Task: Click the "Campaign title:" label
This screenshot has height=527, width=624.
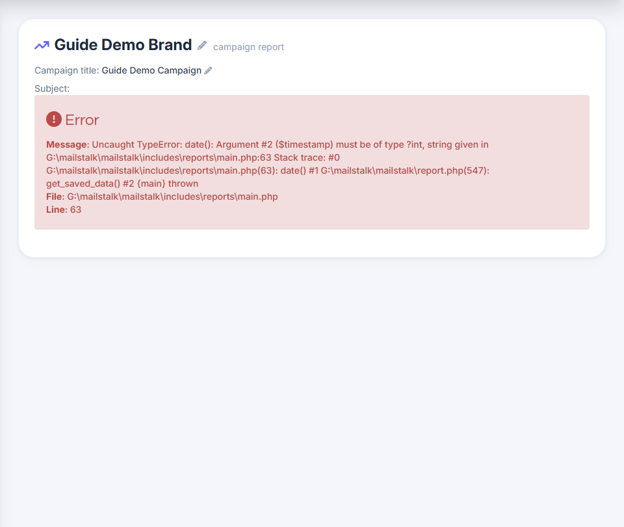Action: click(66, 70)
